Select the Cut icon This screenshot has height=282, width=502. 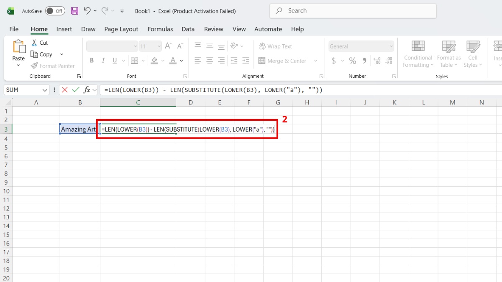34,42
